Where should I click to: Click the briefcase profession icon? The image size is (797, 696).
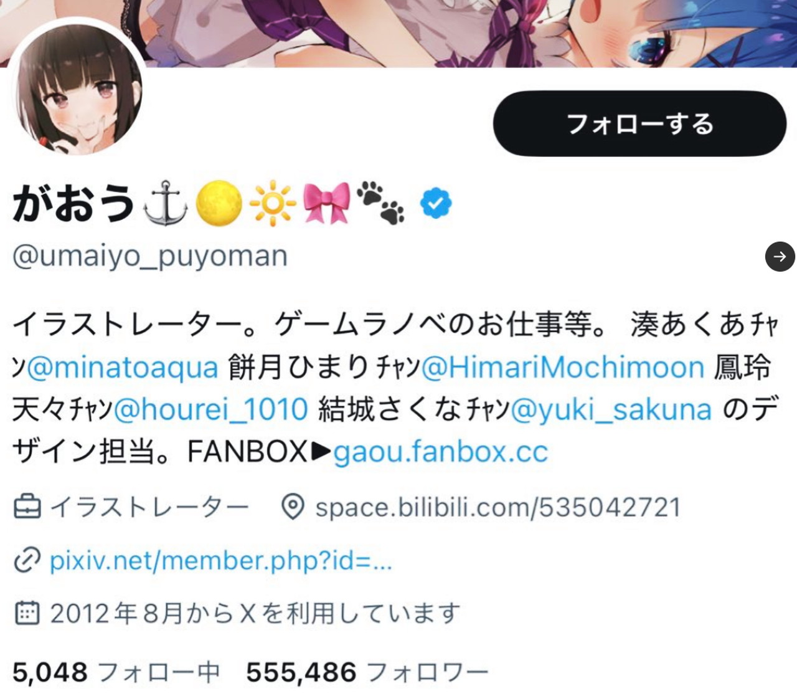[x=27, y=507]
